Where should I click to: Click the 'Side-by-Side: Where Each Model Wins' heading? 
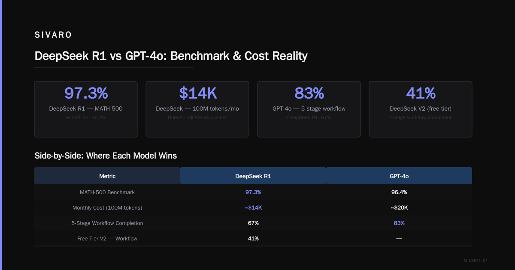click(106, 156)
